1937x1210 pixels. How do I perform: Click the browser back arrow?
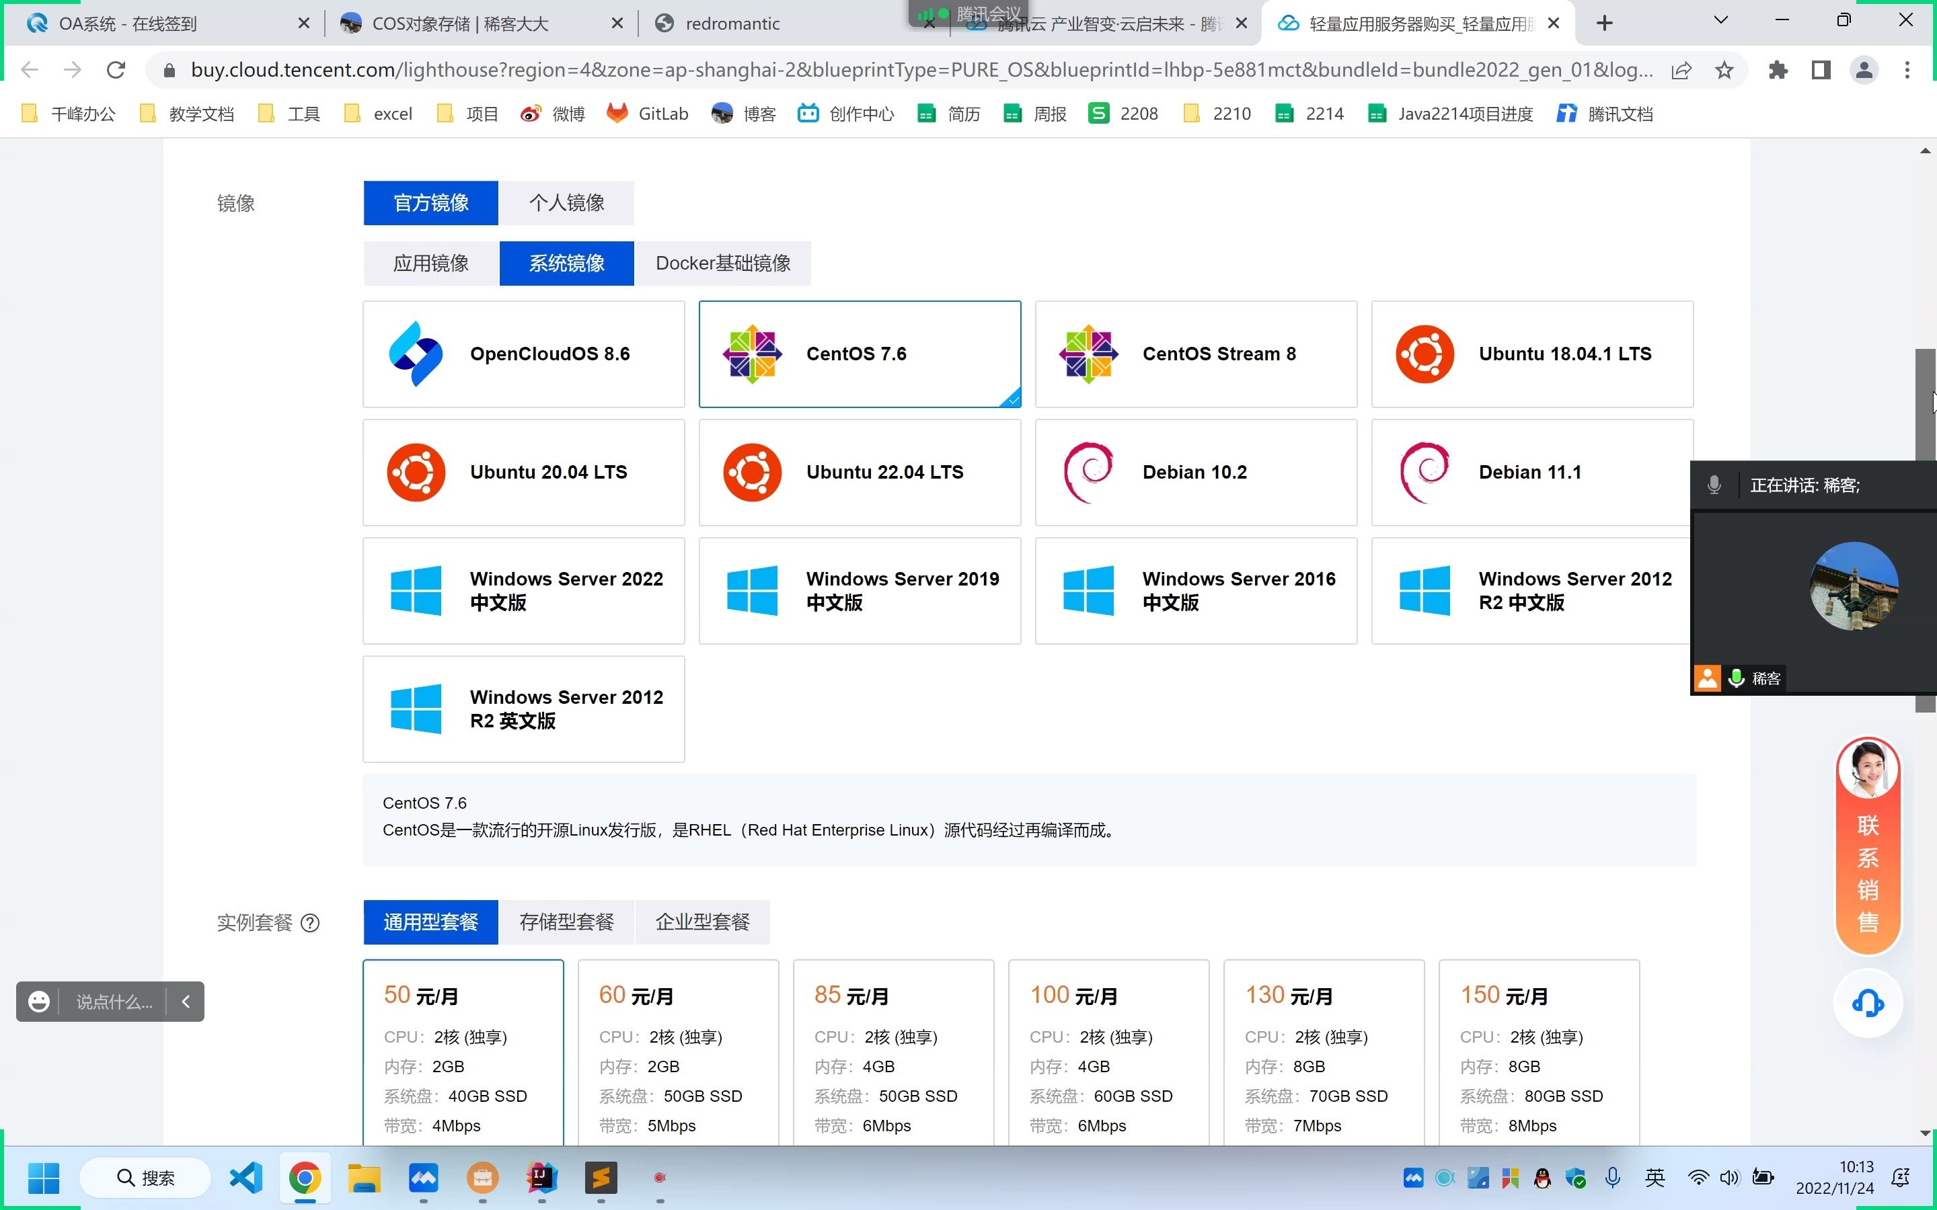pyautogui.click(x=30, y=71)
